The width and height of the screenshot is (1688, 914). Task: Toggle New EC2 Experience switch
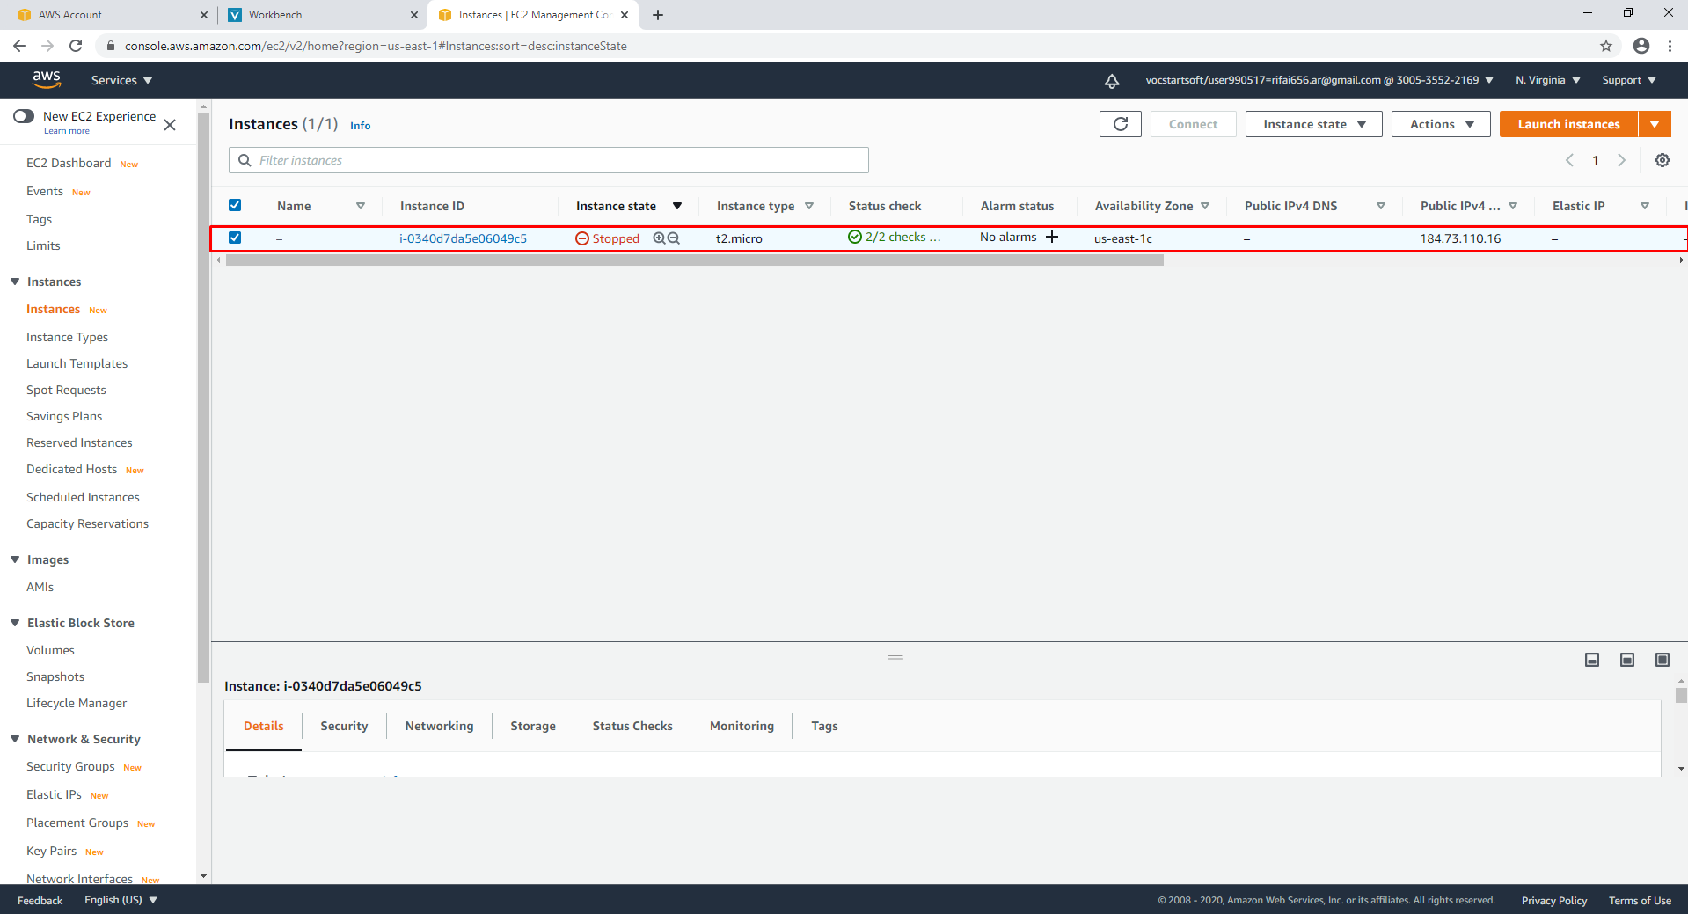coord(24,116)
